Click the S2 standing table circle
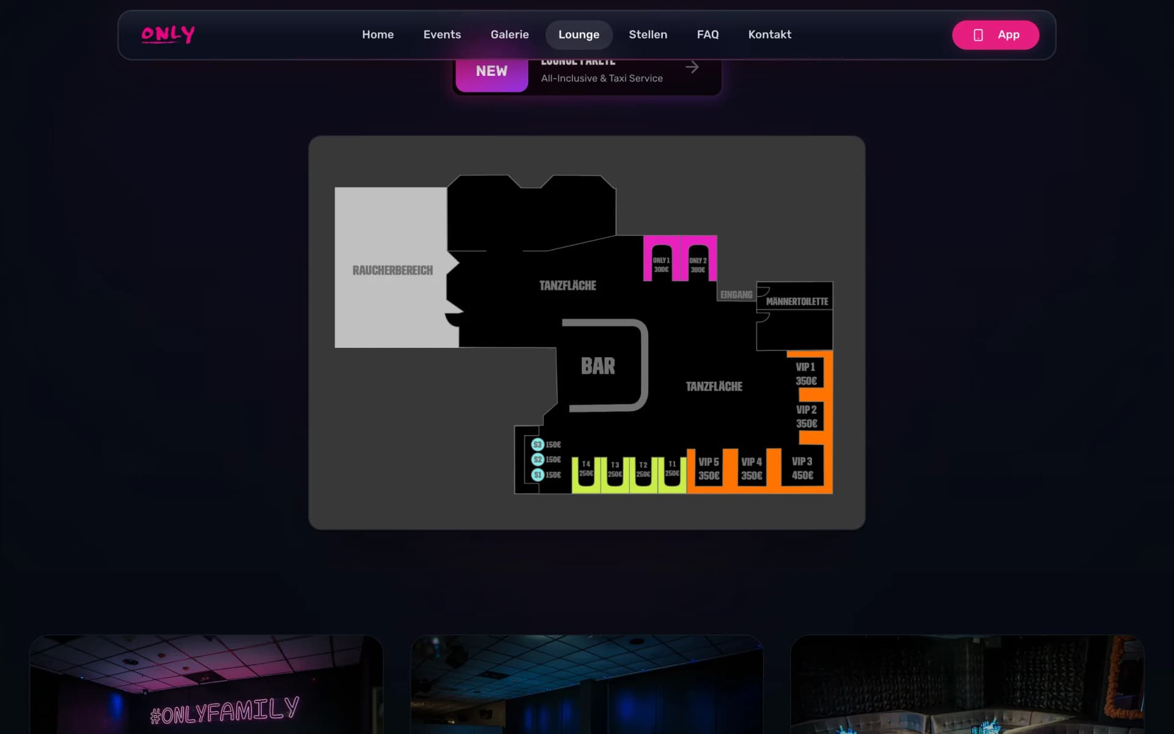Screen dimensions: 1174x734 (537, 459)
